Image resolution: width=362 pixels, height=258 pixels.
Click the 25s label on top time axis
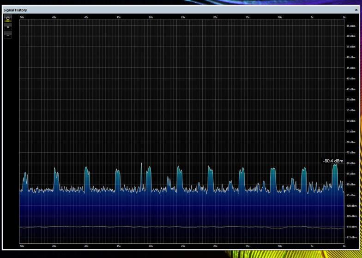tap(183, 17)
